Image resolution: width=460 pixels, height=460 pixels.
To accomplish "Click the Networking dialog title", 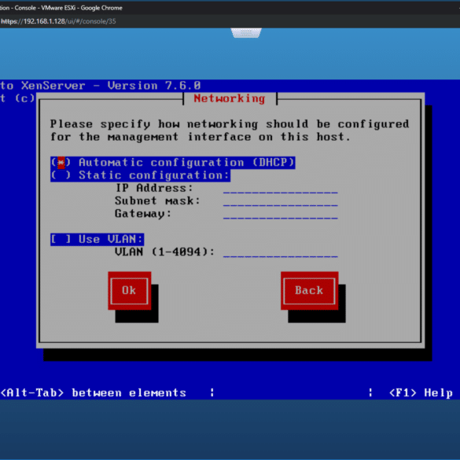I will pos(230,99).
